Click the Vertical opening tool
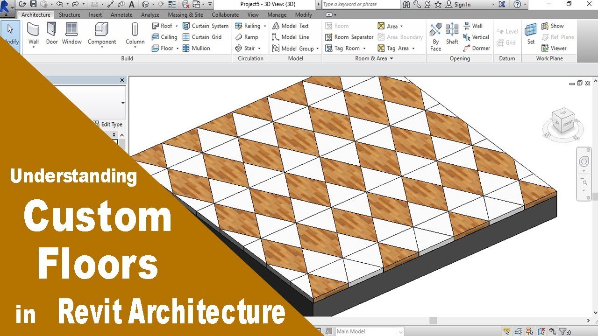Screen dimensions: 598x336 tap(476, 37)
